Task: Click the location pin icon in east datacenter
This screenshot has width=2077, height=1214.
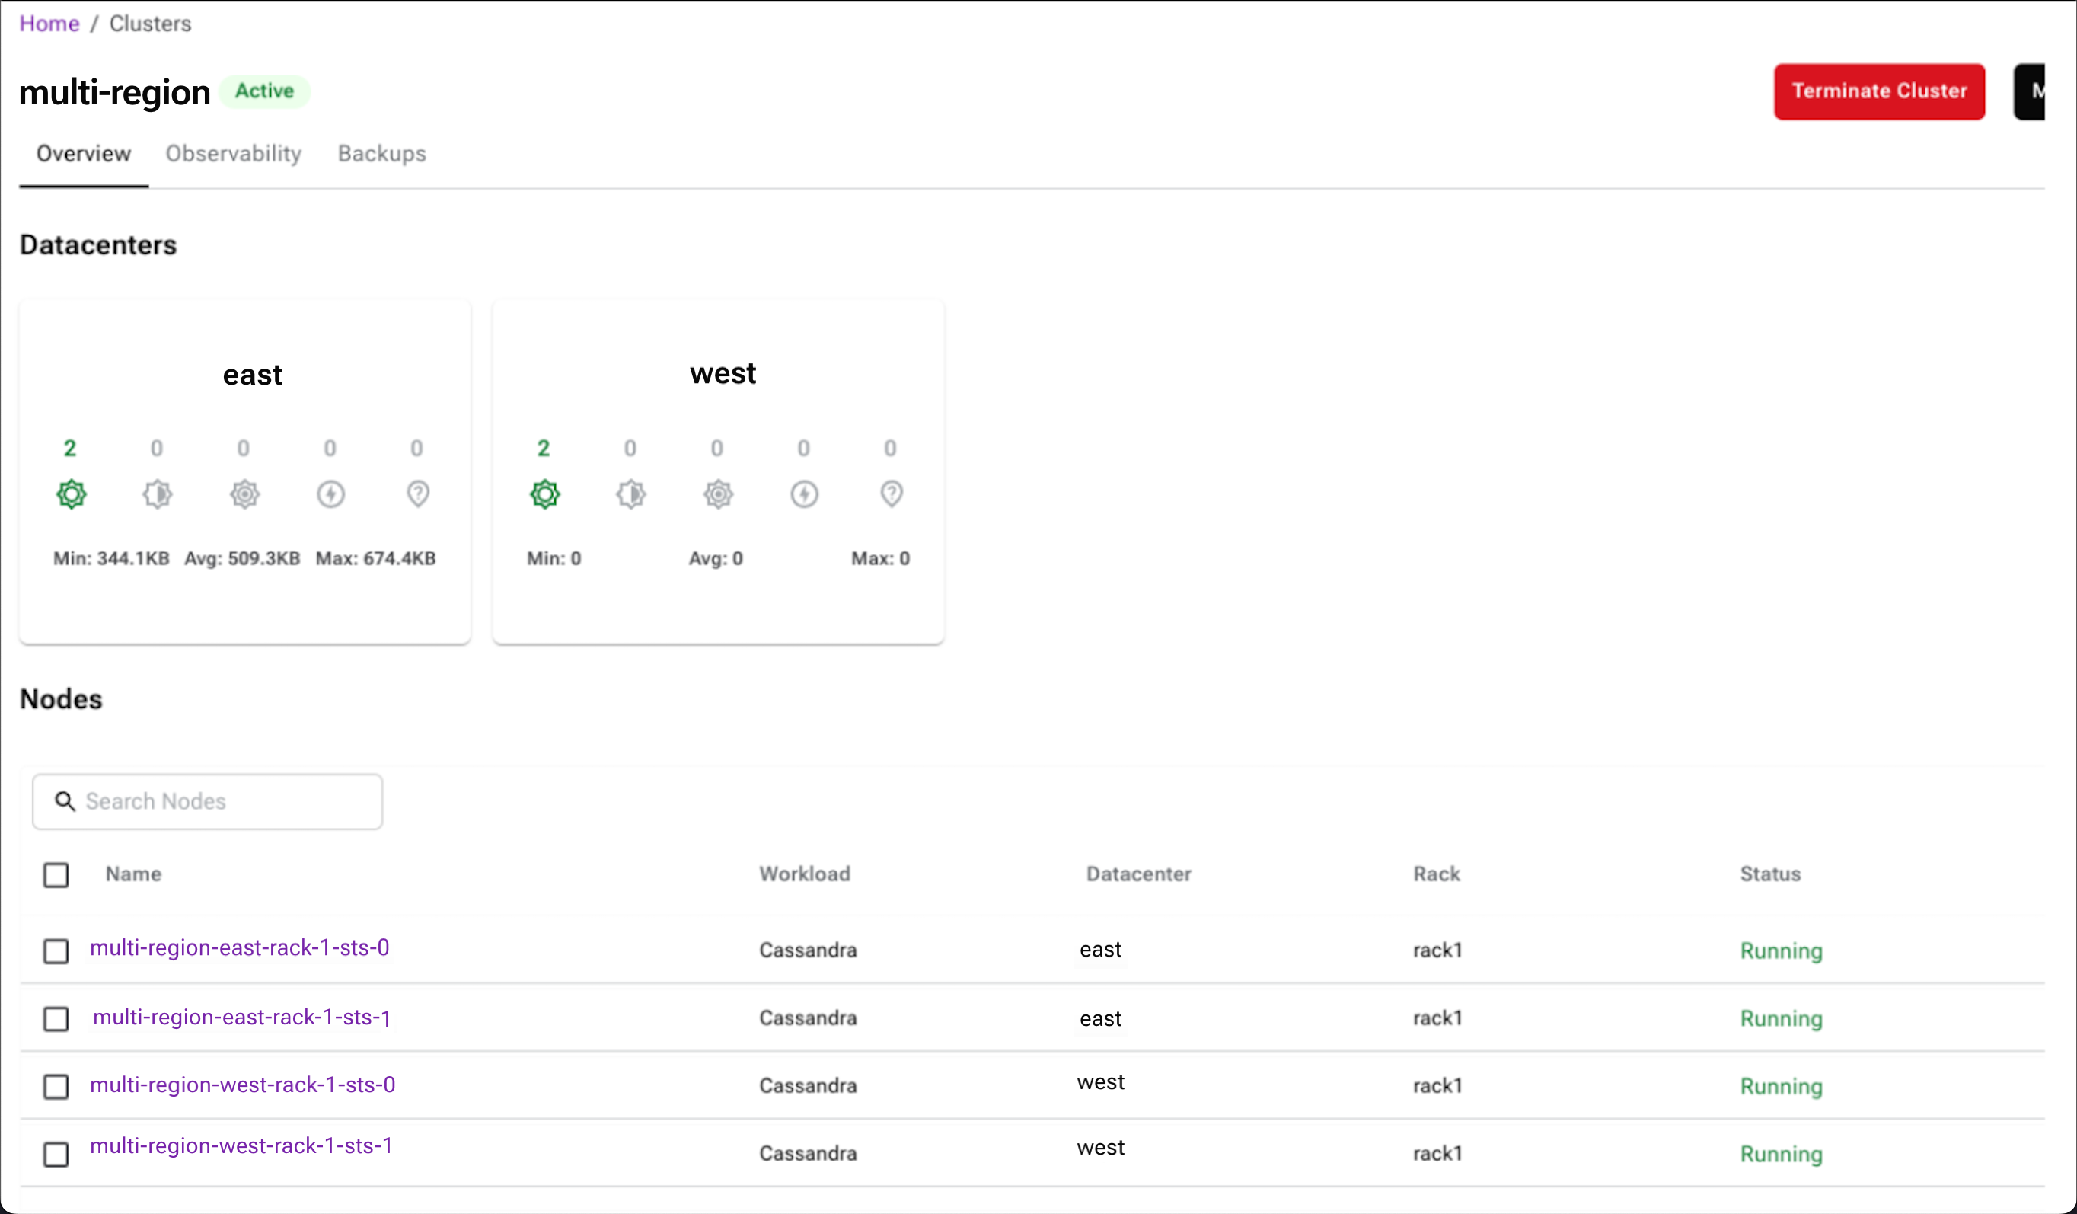Action: [417, 494]
